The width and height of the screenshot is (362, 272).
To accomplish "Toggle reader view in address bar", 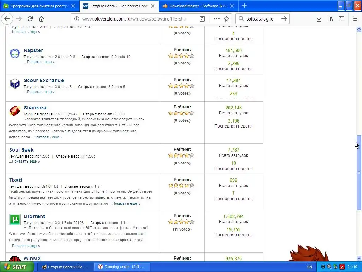I will pyautogui.click(x=202, y=19).
